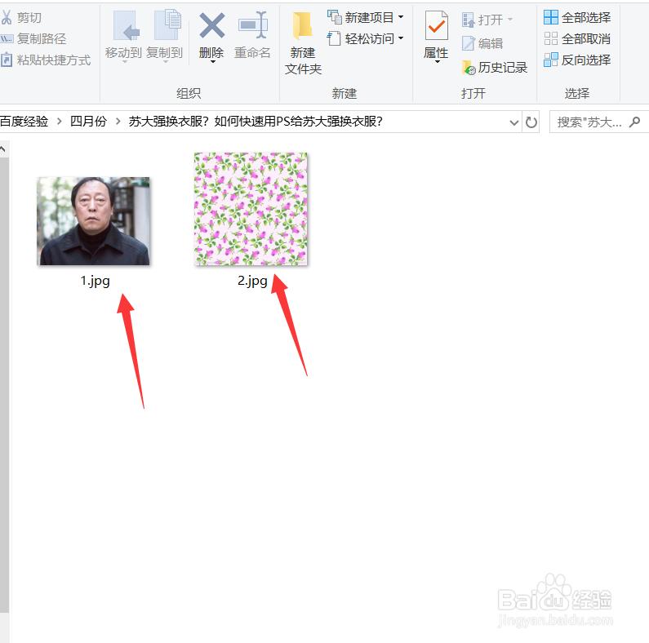Click the Select none (全部取消) icon
Screen dimensions: 649x643
551,39
